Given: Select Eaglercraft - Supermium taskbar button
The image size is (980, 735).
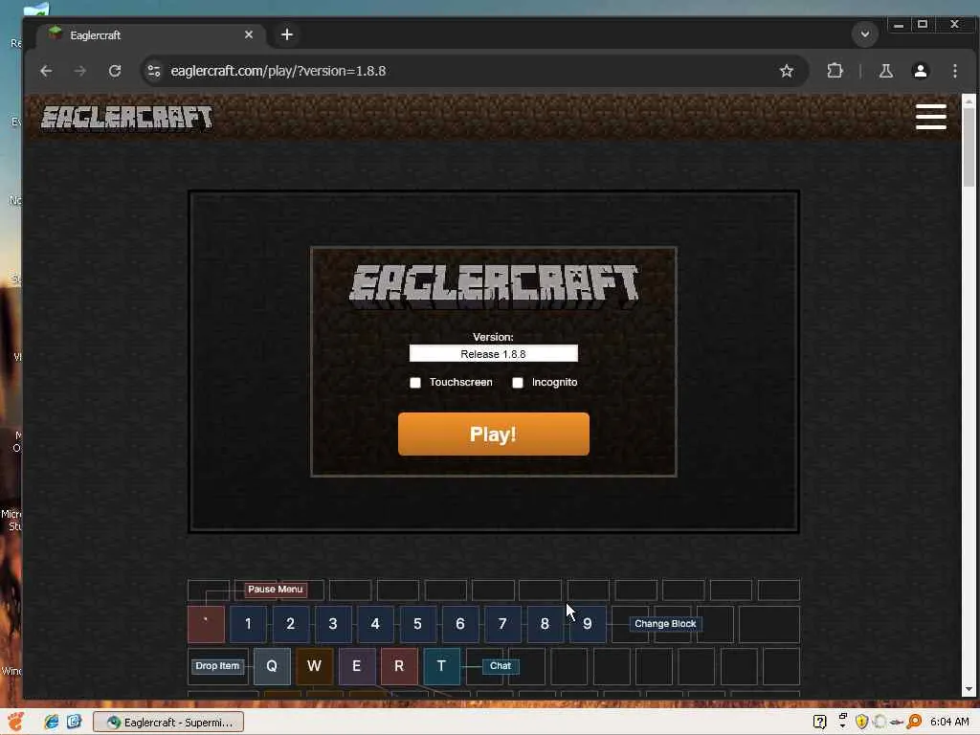Looking at the screenshot, I should click(168, 722).
